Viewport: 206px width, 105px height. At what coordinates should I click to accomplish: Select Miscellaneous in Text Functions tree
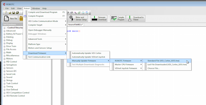point(13,55)
